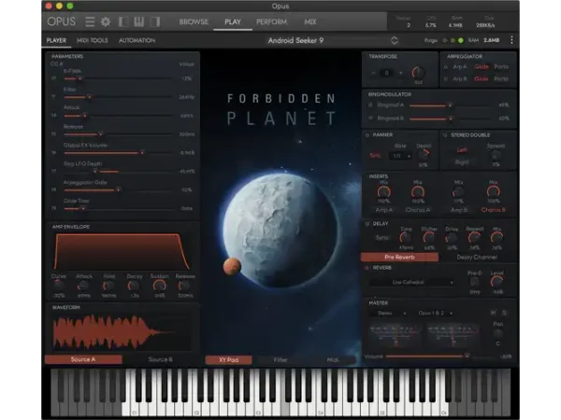The height and width of the screenshot is (420, 561).
Task: Click the Delay Channel button
Action: [x=477, y=258]
